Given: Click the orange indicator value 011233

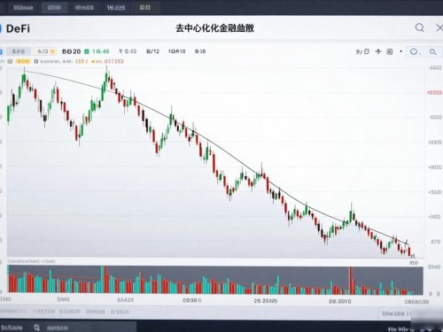Looking at the screenshot, I should click(x=113, y=61).
